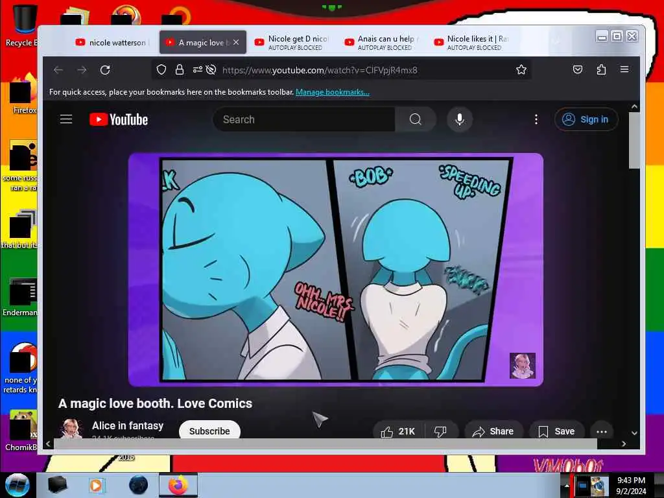Launch the media player taskbar icon
The width and height of the screenshot is (664, 498).
click(96, 485)
